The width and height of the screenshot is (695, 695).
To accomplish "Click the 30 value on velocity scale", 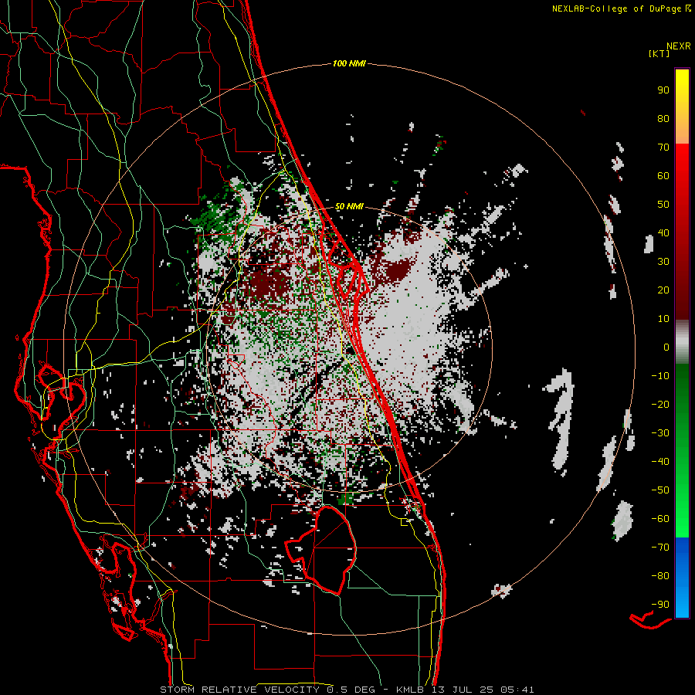I will [x=663, y=262].
